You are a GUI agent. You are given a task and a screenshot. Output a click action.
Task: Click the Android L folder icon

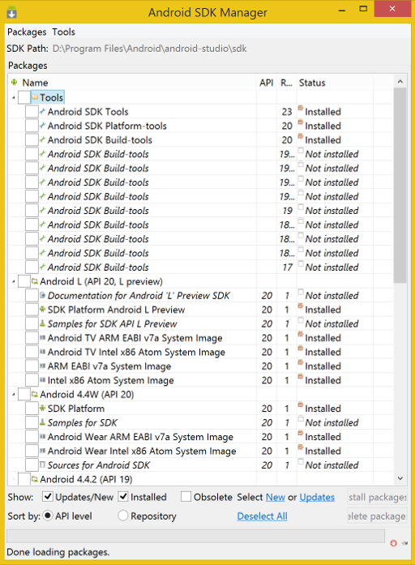pos(35,281)
